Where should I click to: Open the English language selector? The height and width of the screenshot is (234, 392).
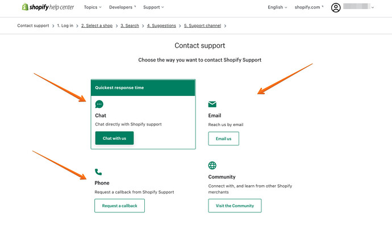[x=277, y=7]
